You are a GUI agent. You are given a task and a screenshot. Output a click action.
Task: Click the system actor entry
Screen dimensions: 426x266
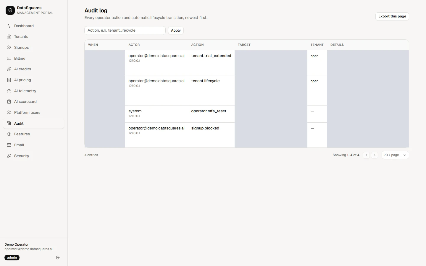(x=135, y=111)
